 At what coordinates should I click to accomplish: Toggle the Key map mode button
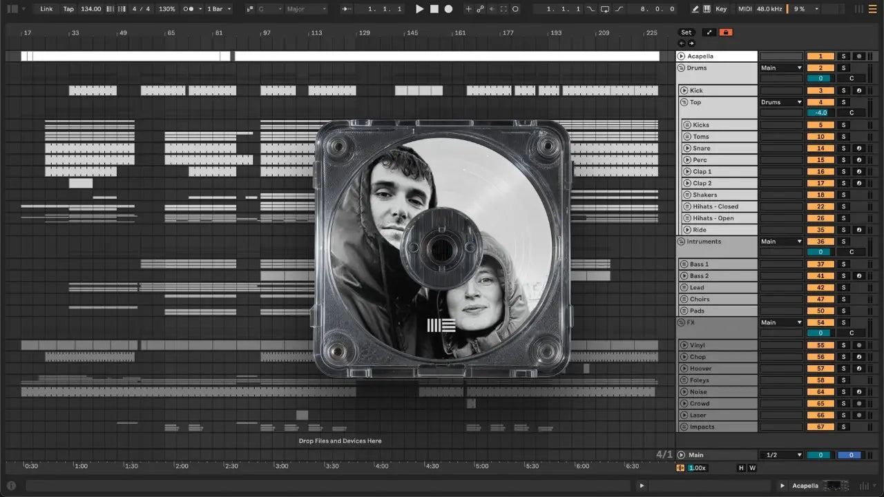click(721, 9)
